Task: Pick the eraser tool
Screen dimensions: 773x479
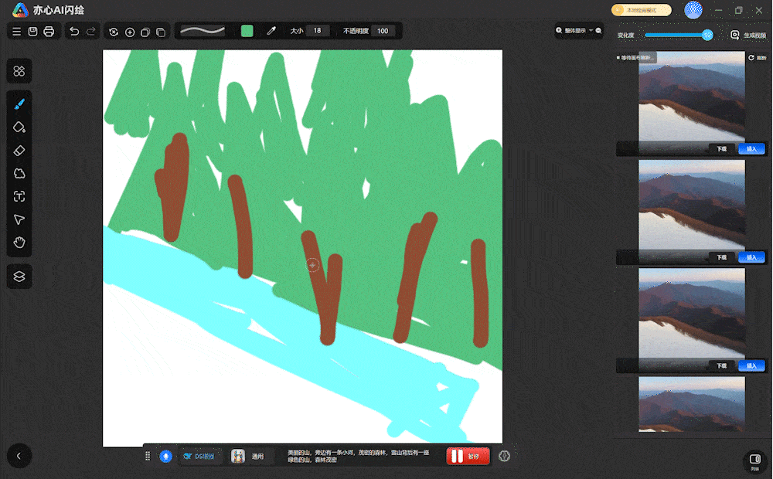Action: click(20, 150)
